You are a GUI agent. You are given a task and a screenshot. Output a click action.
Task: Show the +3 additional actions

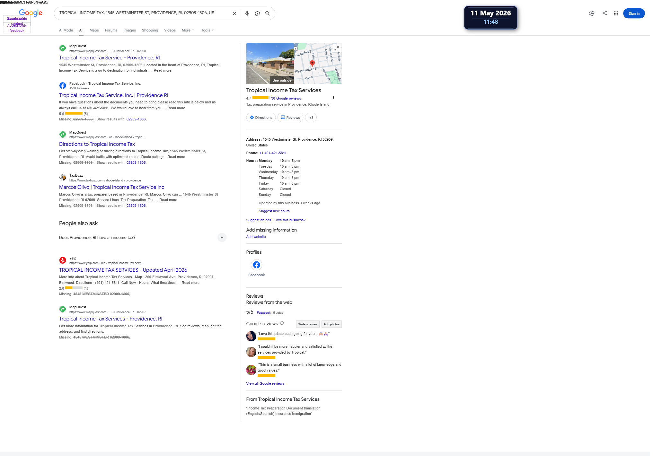311,118
